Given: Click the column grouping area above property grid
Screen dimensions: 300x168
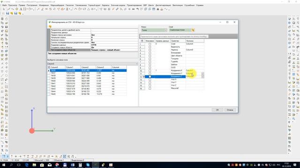Looking at the screenshot, I should click(188, 36).
